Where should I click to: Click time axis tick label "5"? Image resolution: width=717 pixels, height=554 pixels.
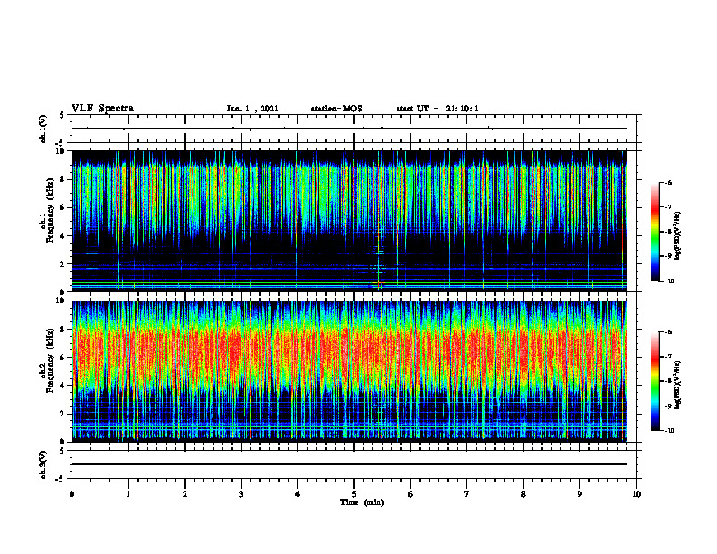click(354, 494)
